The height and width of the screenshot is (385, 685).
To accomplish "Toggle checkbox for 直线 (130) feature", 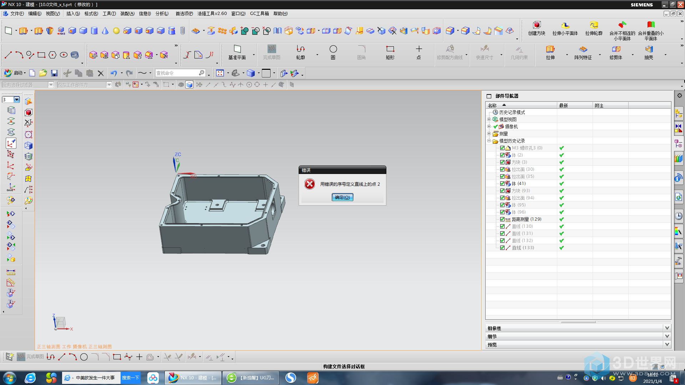I will coord(502,226).
